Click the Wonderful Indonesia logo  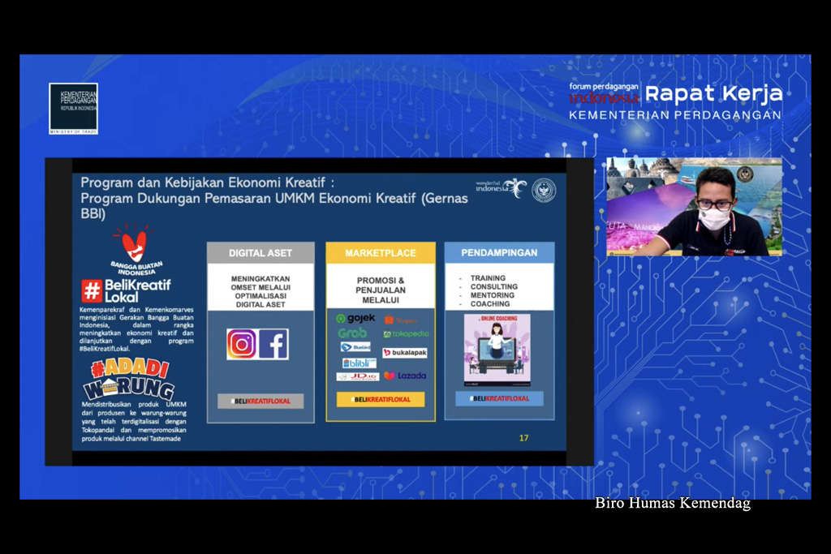coord(501,187)
